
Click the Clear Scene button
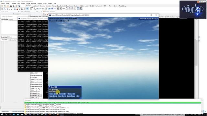(71, 96)
